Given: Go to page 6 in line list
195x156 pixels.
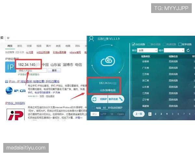Looking at the screenshot, I should (x=178, y=114).
